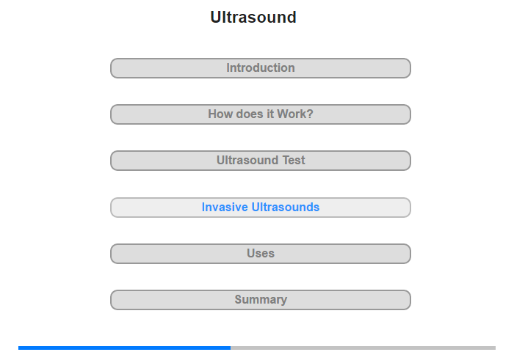Image resolution: width=514 pixels, height=352 pixels.
Task: Open the Introduction section
Action: [260, 68]
